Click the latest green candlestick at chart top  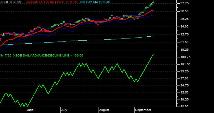(153, 2)
